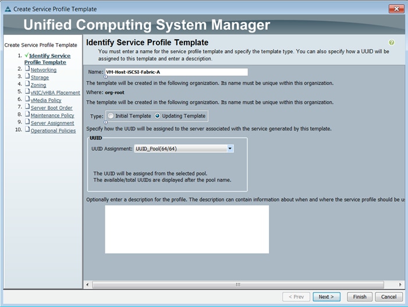Click the Create Service Profile Template sidebar heading
Screen dimensions: 408x307
(41, 45)
